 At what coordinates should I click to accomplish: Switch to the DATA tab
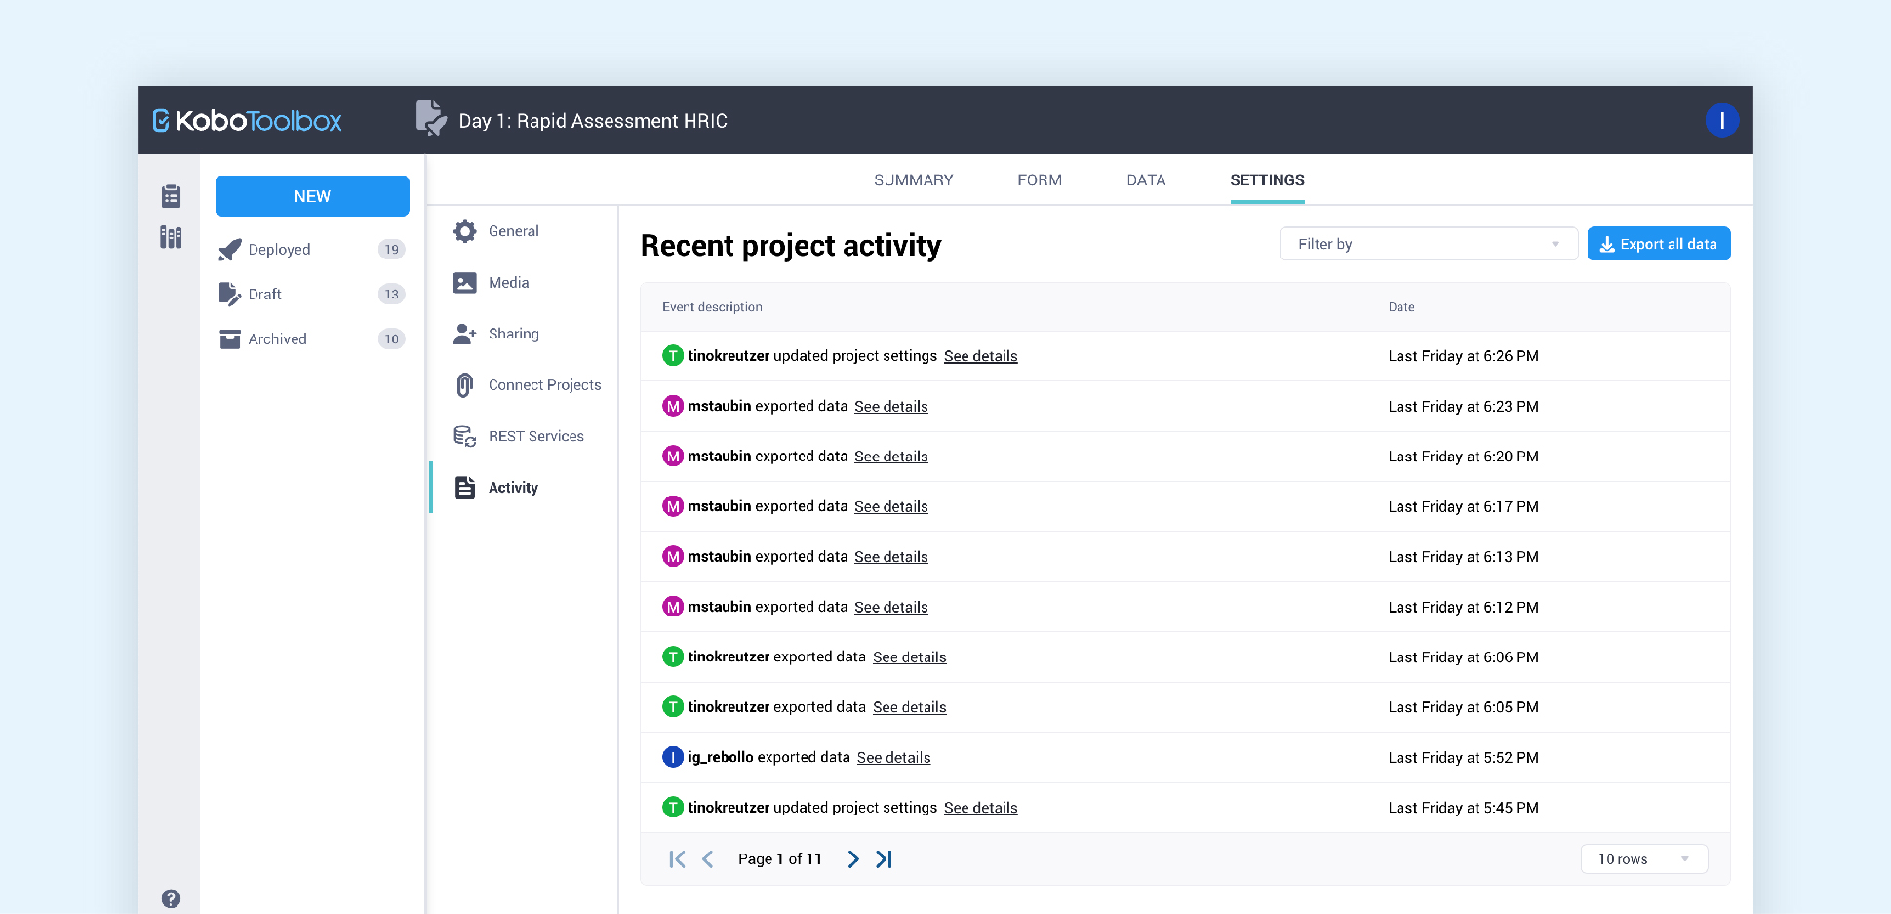pos(1146,180)
